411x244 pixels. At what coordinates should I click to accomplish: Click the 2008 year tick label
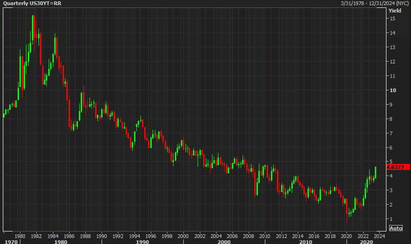click(x=249, y=236)
